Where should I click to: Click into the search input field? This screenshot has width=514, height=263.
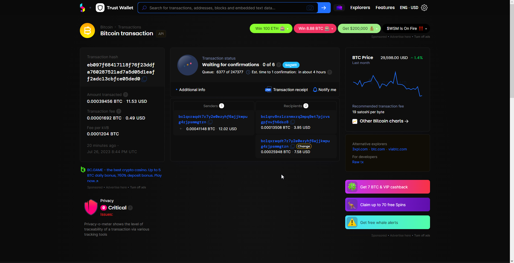point(224,8)
